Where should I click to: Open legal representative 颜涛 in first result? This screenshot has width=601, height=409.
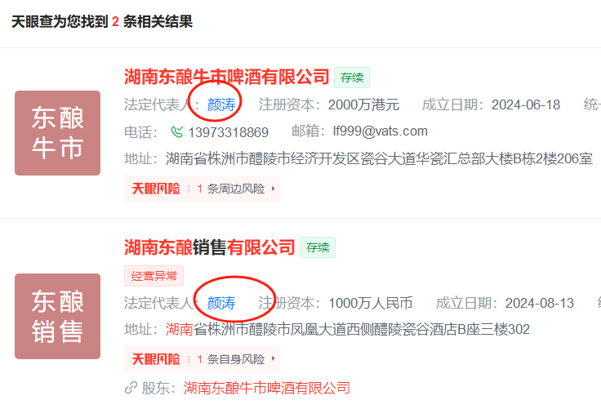pos(221,104)
